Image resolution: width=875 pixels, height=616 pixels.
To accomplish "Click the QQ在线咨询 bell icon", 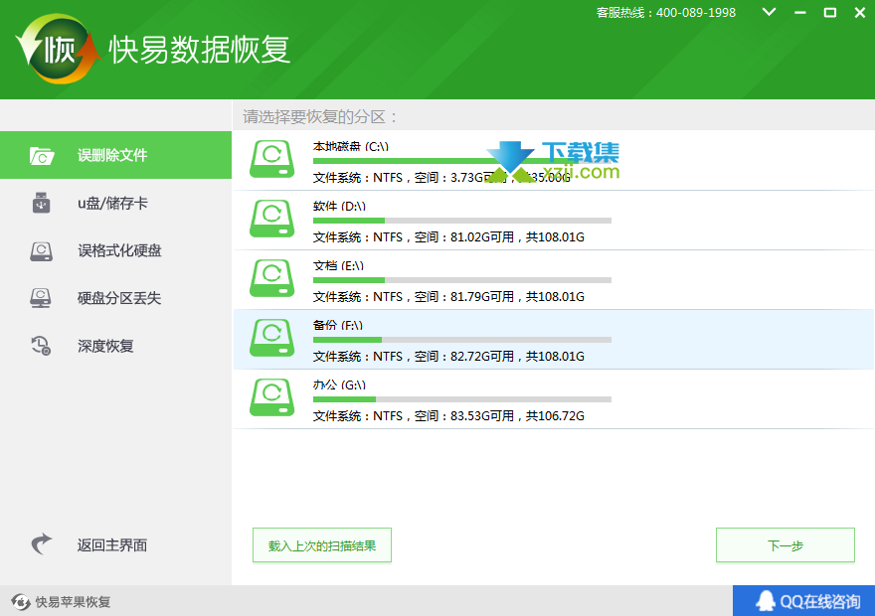I will [766, 601].
